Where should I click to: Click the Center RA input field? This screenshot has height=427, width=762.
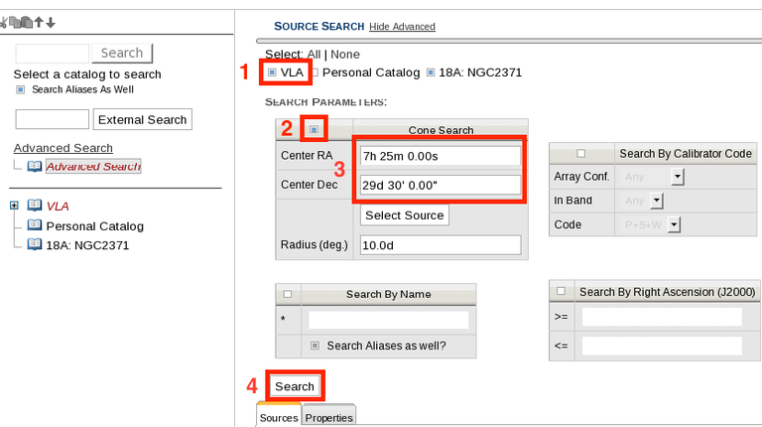(x=441, y=156)
